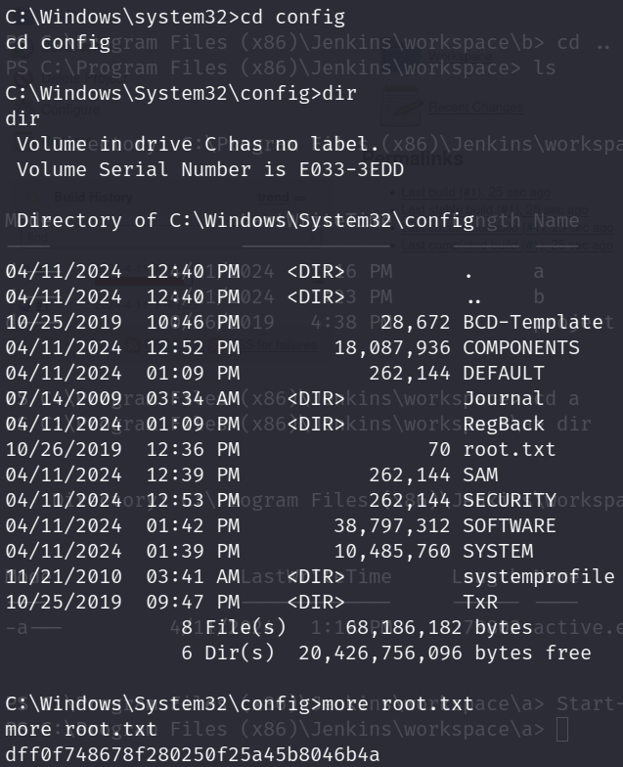The width and height of the screenshot is (623, 767).
Task: Click the root.txt filename in the listing
Action: click(509, 450)
